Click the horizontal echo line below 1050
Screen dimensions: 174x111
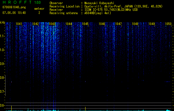tap(167, 82)
